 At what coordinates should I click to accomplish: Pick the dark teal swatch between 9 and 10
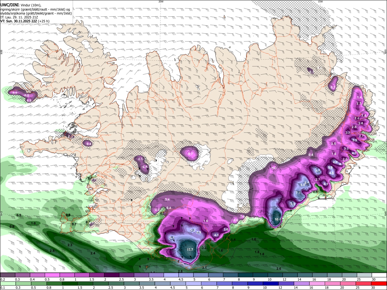pos(260,275)
